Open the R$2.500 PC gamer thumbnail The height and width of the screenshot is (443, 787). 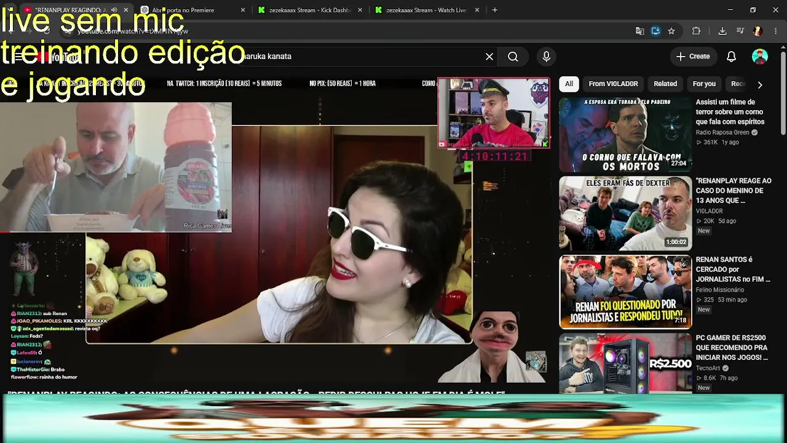[625, 364]
